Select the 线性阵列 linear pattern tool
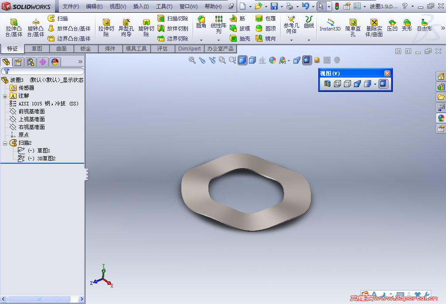 pos(218,25)
